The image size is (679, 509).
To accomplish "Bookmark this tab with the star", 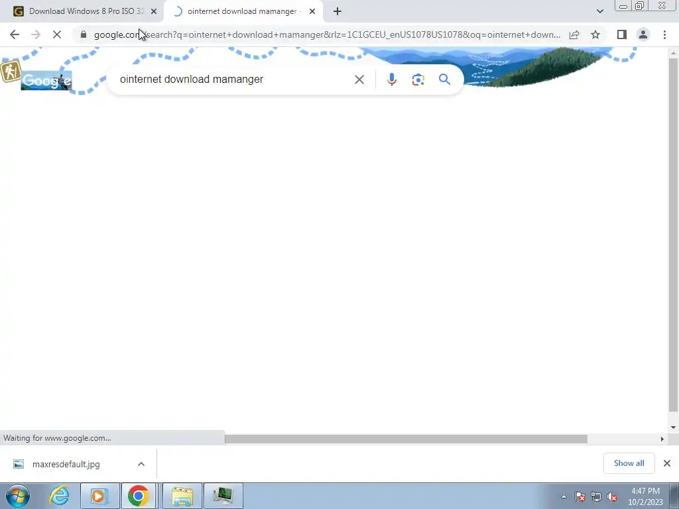I will click(595, 34).
